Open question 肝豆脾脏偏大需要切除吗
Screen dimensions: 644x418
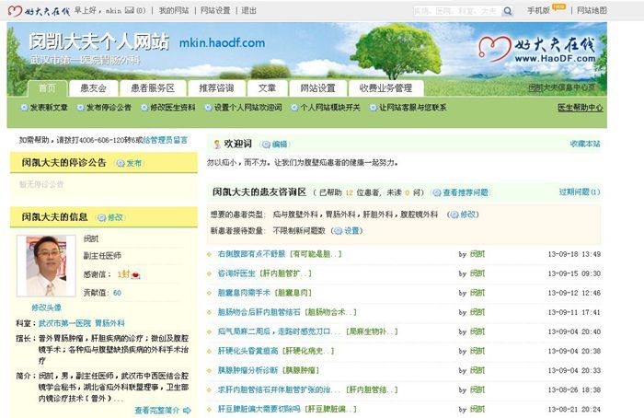[x=259, y=410]
